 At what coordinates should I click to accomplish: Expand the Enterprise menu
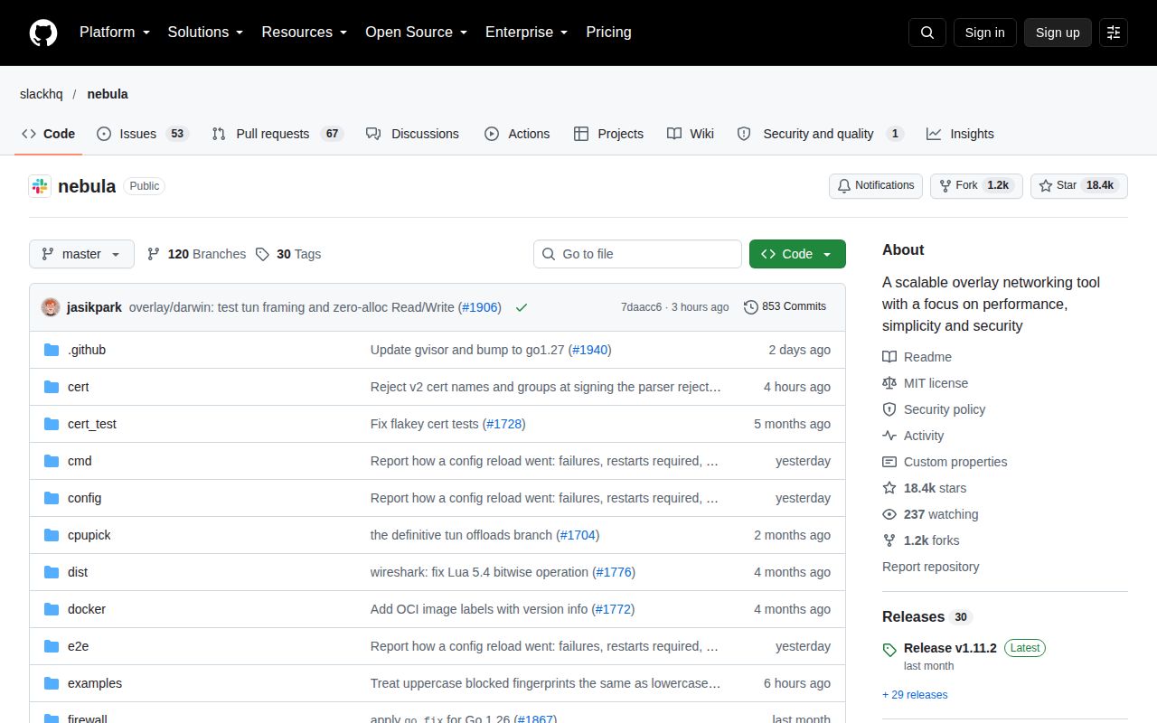[x=527, y=33]
